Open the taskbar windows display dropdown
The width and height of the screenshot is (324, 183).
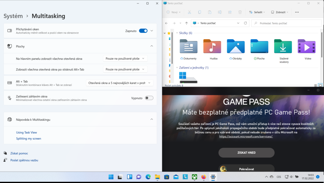pos(125,58)
